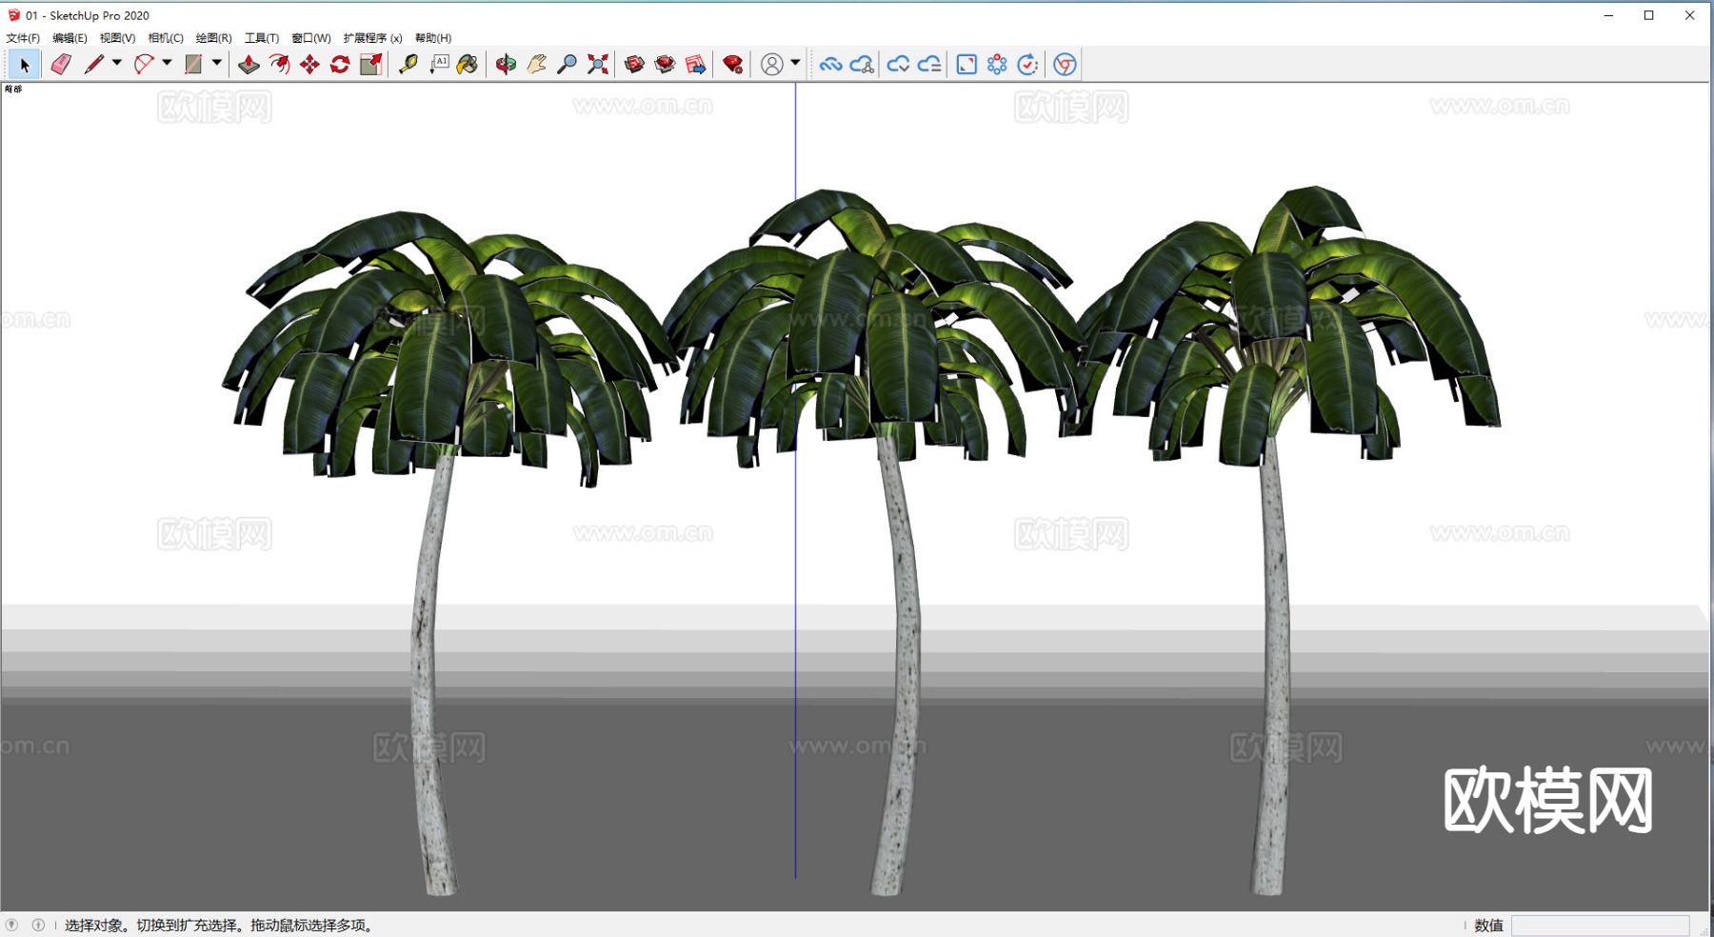Image resolution: width=1714 pixels, height=937 pixels.
Task: Click the 数值 measurements input box
Action: tap(1600, 926)
